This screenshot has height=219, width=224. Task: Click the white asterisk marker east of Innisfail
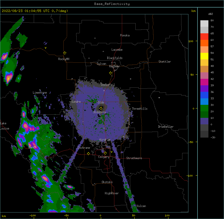[x=130, y=79]
